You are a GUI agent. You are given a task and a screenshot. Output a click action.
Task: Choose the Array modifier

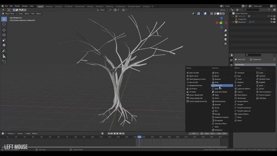coord(216,73)
